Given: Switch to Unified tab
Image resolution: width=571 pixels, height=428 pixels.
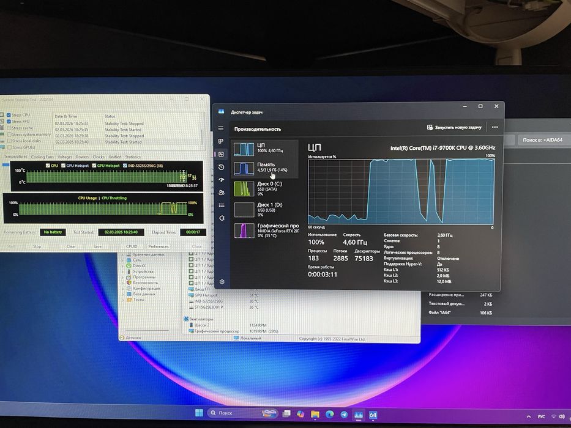Looking at the screenshot, I should coord(114,157).
